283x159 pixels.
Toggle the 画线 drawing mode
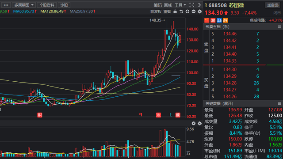tap(168, 5)
